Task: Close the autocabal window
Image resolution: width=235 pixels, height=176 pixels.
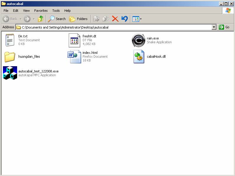Action: [x=231, y=4]
